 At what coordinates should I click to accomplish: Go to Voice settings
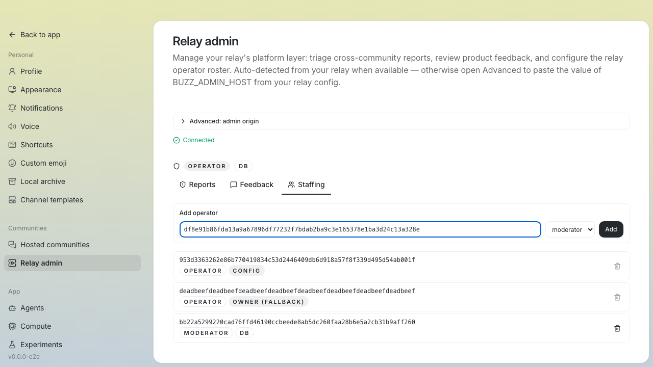pyautogui.click(x=72, y=126)
